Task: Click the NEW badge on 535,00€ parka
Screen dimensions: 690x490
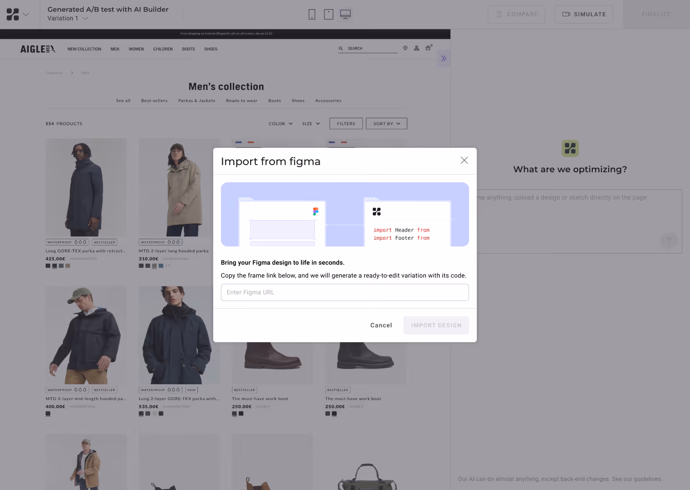Action: [x=192, y=390]
